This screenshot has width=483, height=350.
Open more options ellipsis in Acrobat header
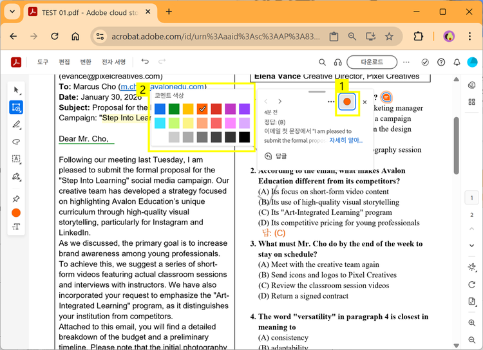(x=406, y=62)
